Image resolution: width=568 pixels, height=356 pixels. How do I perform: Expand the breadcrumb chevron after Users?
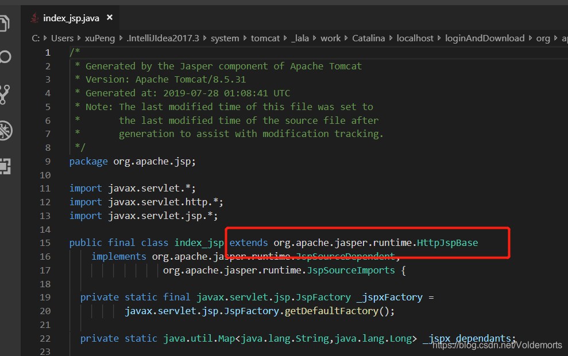coord(79,38)
